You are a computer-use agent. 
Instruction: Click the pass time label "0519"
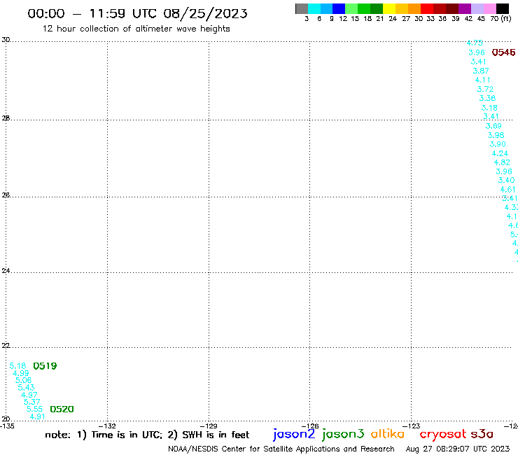(x=45, y=366)
